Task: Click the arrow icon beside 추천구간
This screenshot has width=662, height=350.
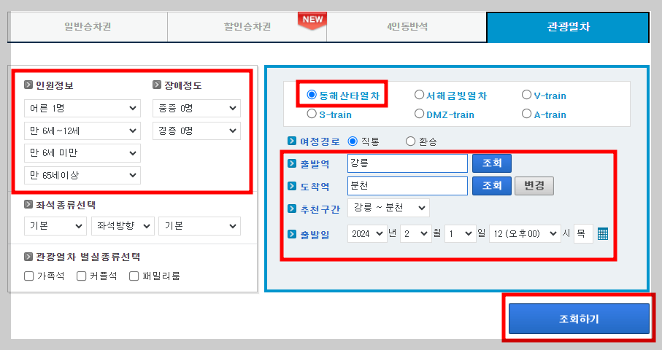Action: click(292, 209)
